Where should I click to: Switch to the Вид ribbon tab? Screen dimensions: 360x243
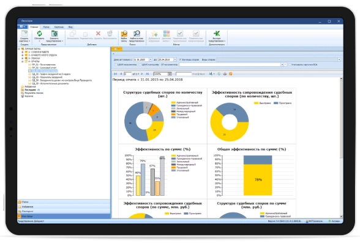70,27
